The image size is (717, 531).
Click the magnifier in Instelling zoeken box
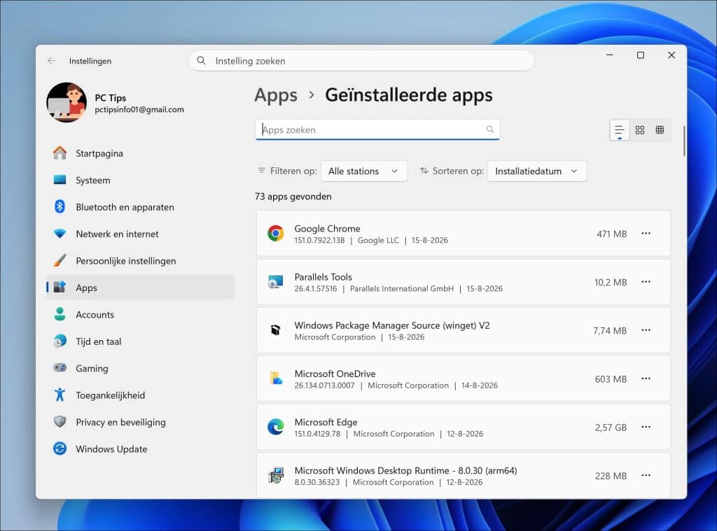(x=201, y=60)
